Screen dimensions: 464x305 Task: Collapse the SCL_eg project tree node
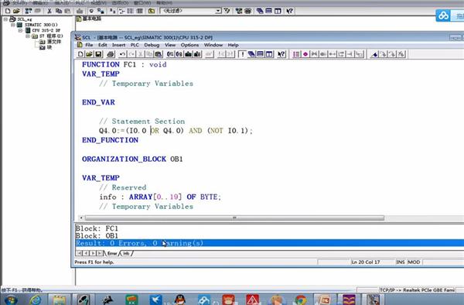[x=5, y=19]
